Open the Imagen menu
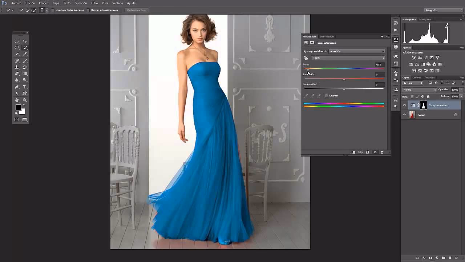This screenshot has width=465, height=262. point(44,3)
